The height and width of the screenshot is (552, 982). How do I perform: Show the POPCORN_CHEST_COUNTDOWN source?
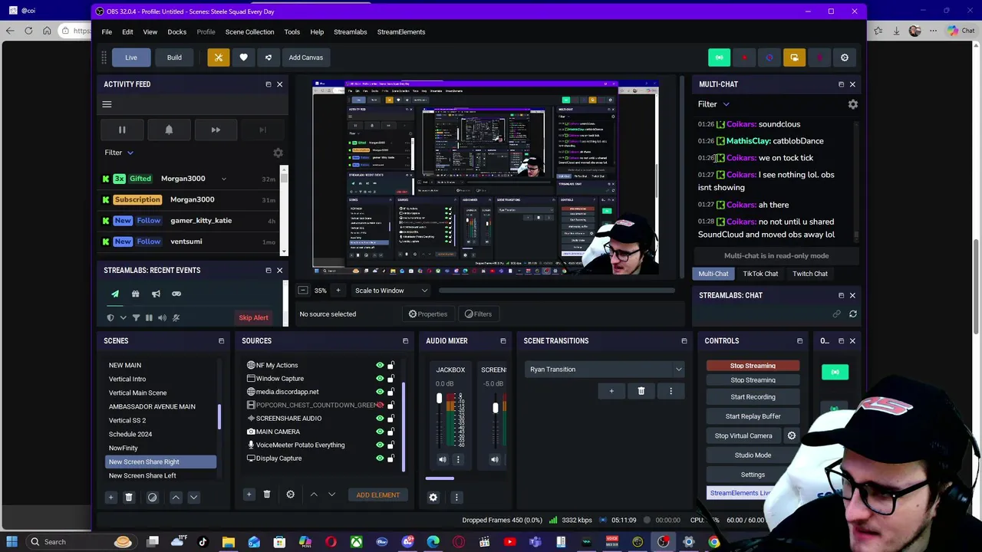pyautogui.click(x=379, y=405)
